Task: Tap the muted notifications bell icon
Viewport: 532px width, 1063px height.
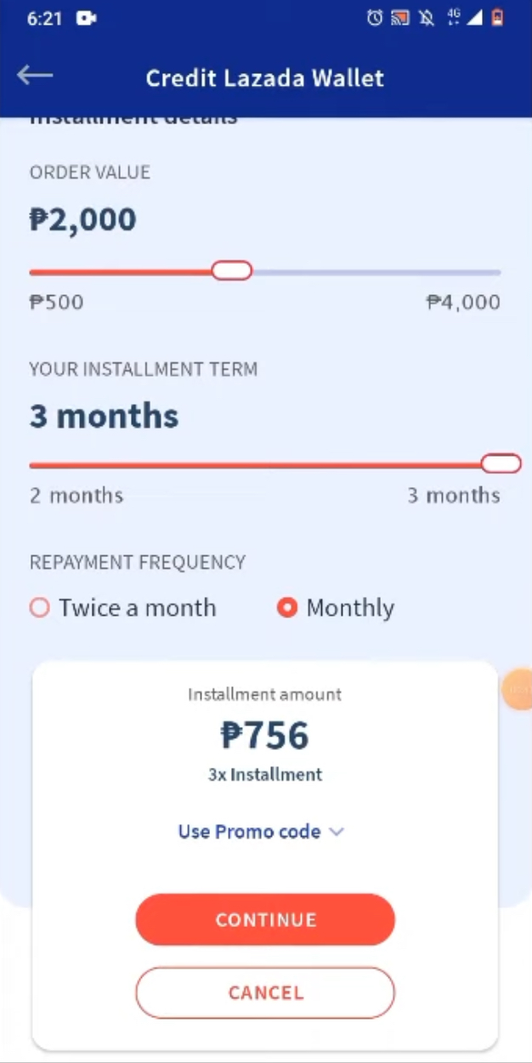Action: pyautogui.click(x=426, y=18)
